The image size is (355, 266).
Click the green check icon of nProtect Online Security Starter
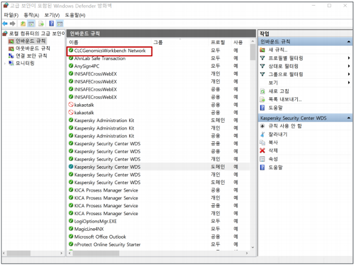click(71, 244)
